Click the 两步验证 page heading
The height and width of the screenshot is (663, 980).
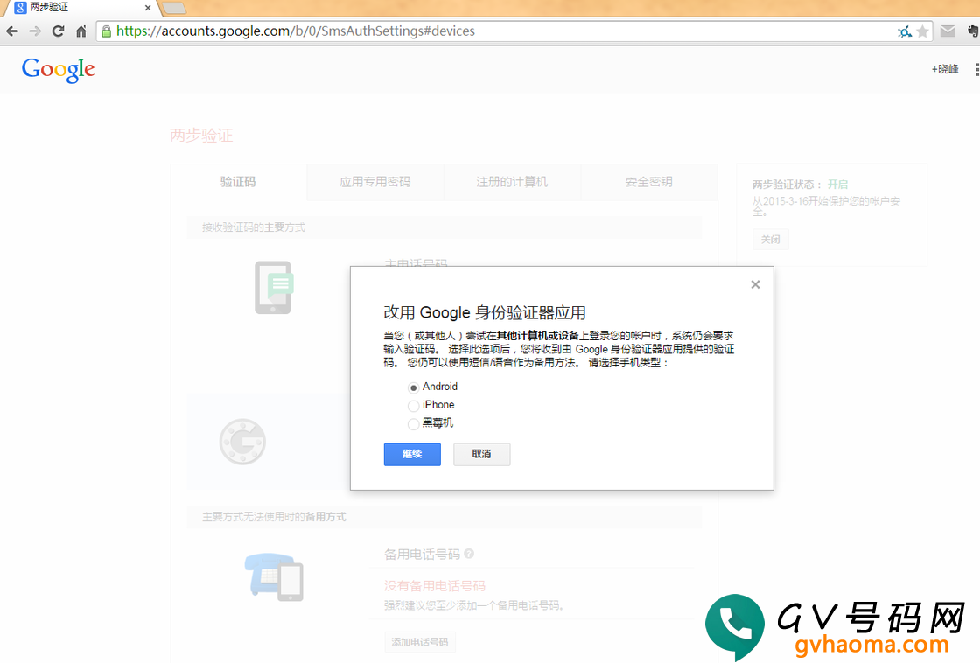[201, 136]
